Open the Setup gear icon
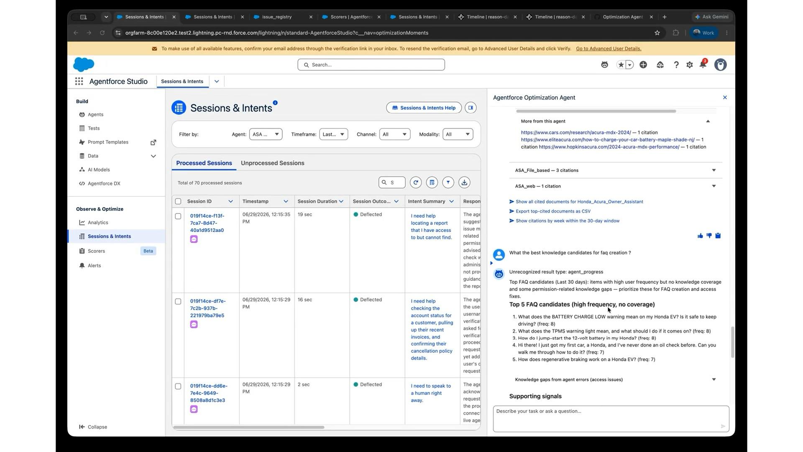This screenshot has width=803, height=452. [x=690, y=64]
